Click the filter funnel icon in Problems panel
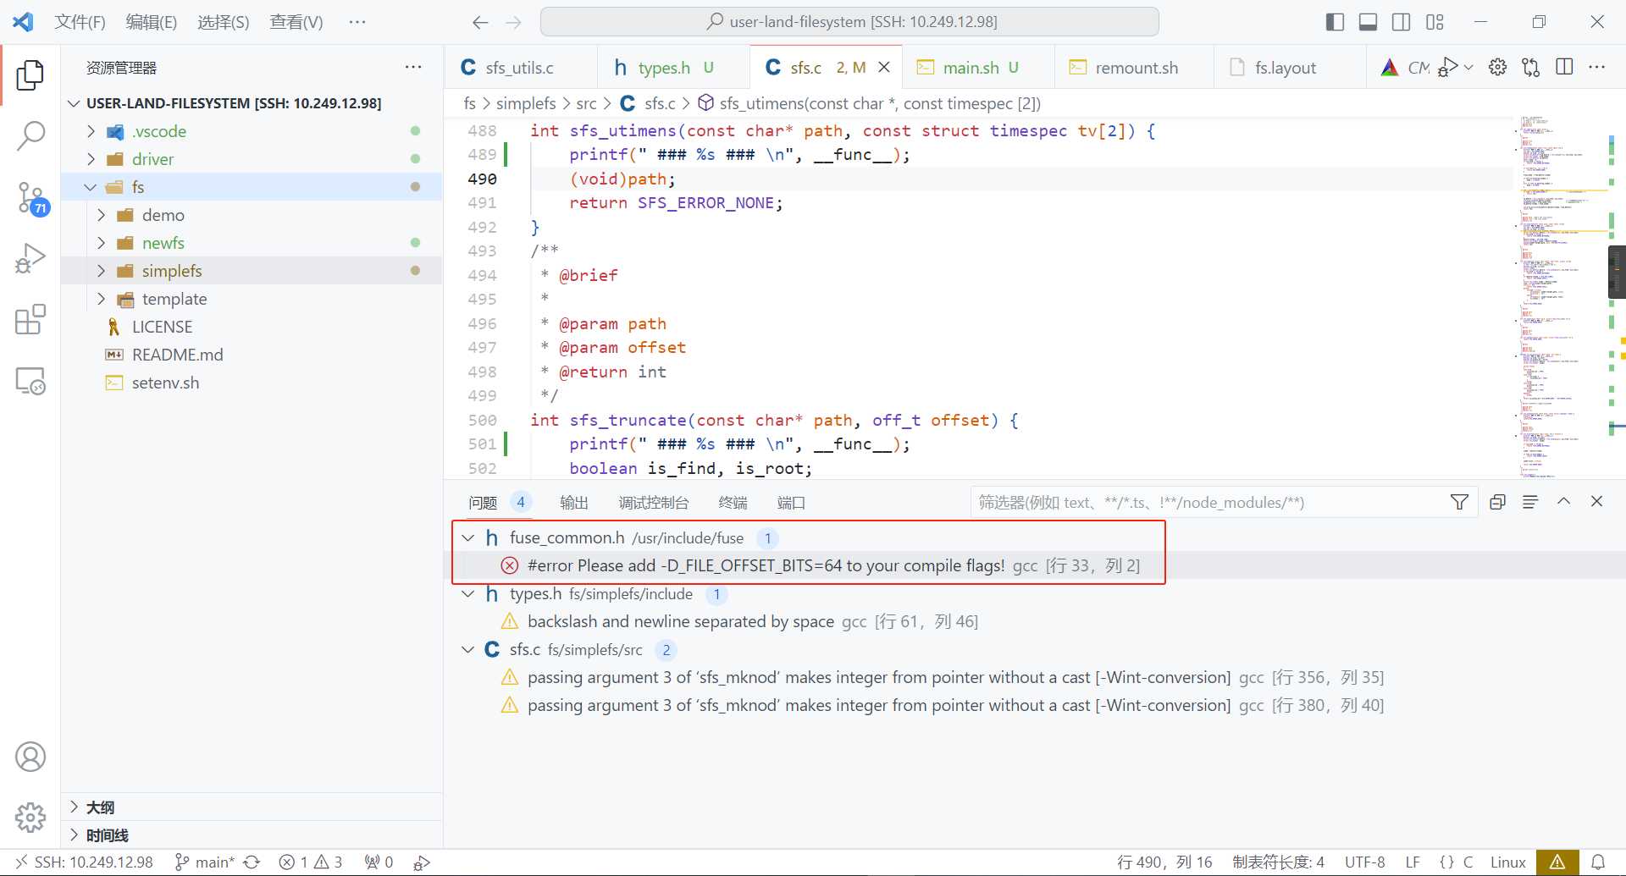The width and height of the screenshot is (1626, 876). [1459, 503]
